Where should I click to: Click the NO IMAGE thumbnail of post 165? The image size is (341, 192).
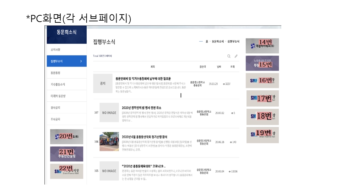109,171
